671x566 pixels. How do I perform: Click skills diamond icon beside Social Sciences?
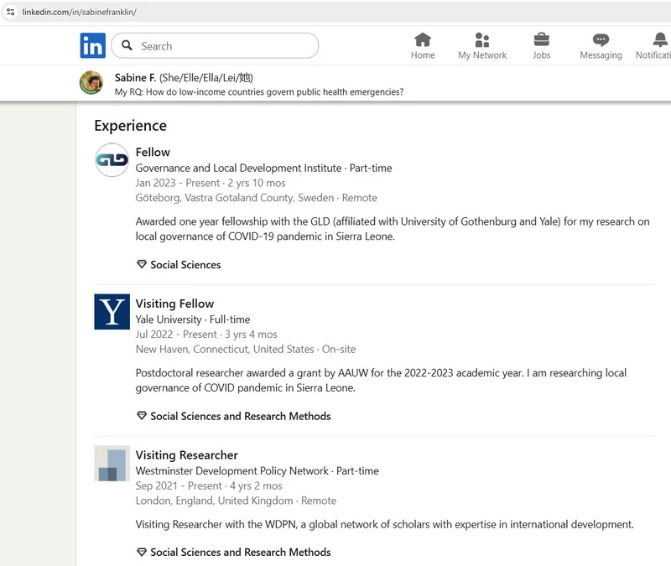[x=142, y=264]
